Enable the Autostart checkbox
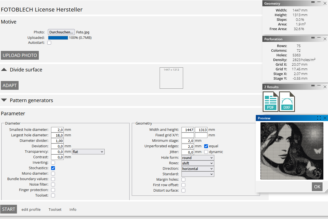Screen dimensions: 328x219 point(49,43)
